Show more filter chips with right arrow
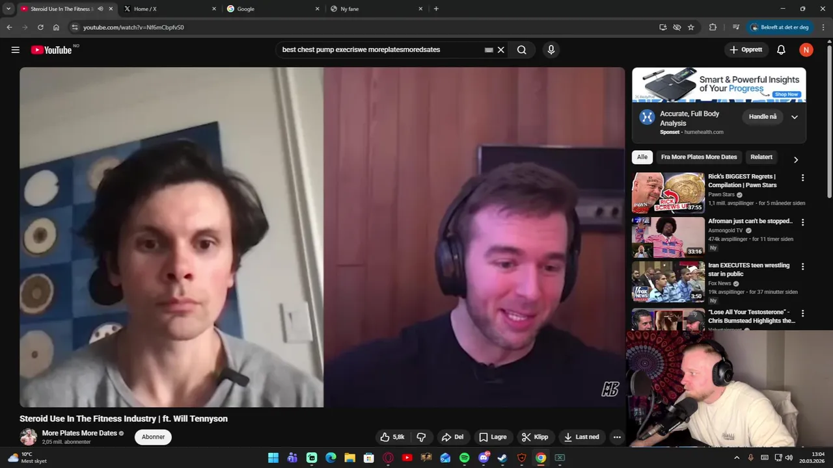This screenshot has width=833, height=468. tap(795, 159)
